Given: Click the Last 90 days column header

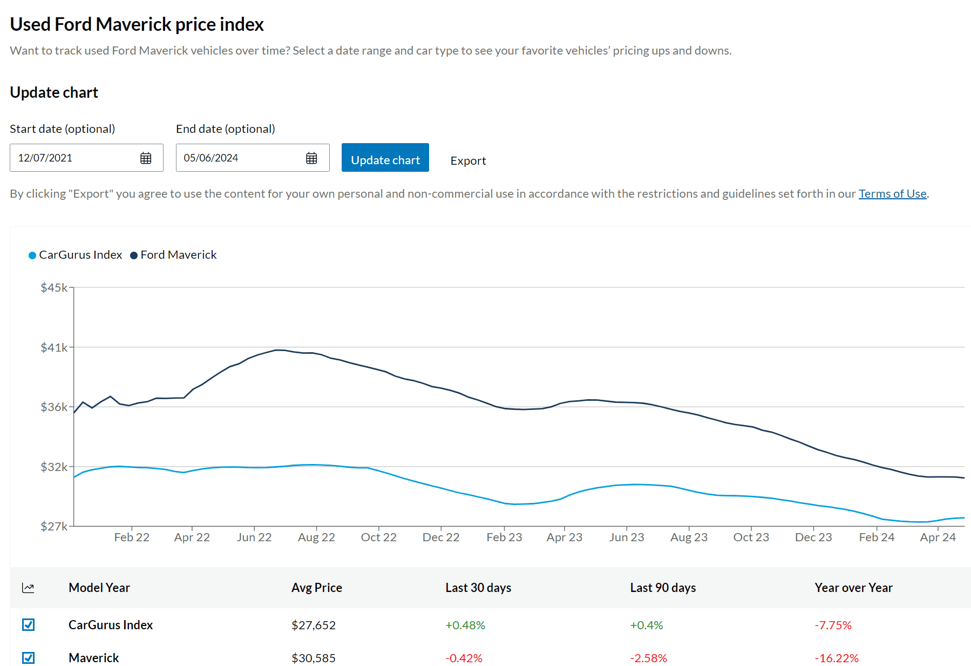Looking at the screenshot, I should (x=663, y=588).
